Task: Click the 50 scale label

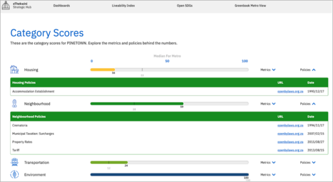Action: click(x=167, y=61)
